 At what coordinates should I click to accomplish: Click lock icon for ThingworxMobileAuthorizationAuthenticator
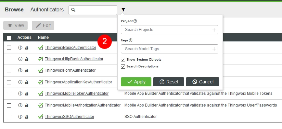pyautogui.click(x=27, y=105)
